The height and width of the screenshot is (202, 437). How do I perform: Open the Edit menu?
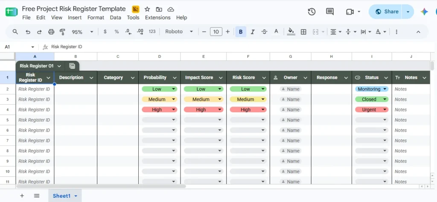(41, 17)
